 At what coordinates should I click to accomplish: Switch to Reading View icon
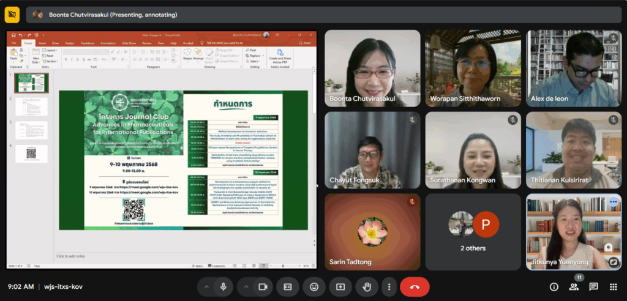click(254, 266)
